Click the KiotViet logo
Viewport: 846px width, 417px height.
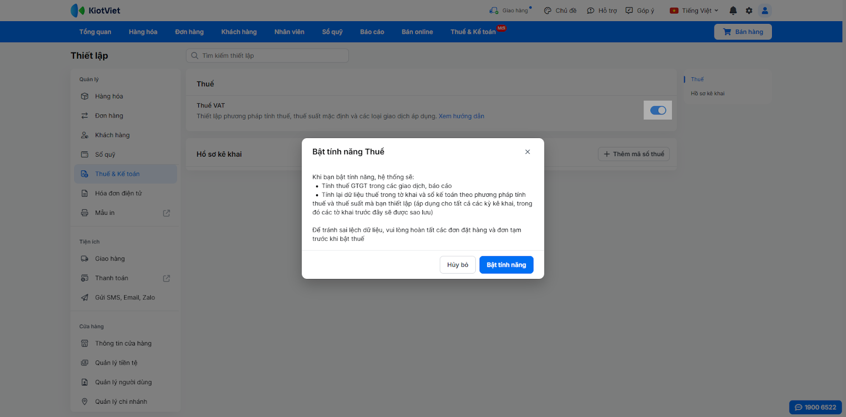tap(96, 11)
